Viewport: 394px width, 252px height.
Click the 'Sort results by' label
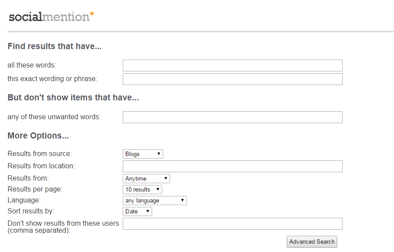pos(31,211)
